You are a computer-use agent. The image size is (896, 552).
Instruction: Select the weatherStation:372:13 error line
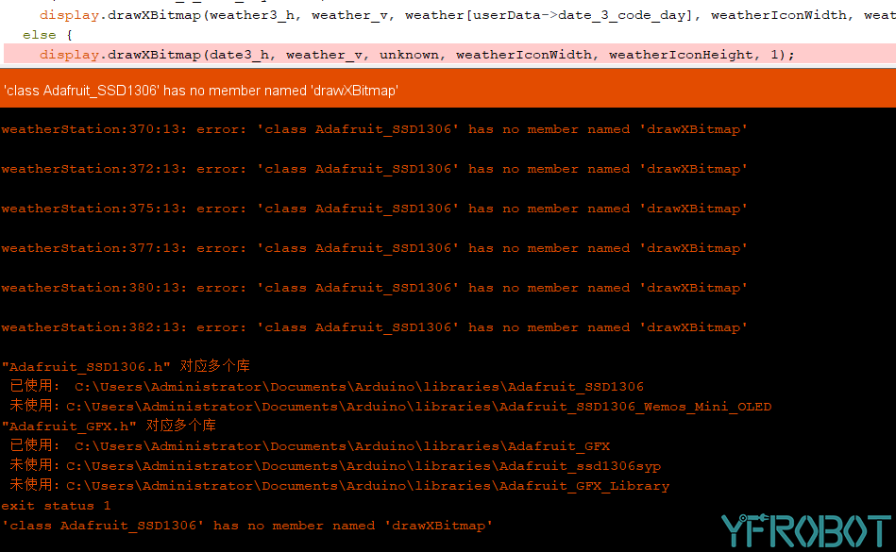[374, 169]
